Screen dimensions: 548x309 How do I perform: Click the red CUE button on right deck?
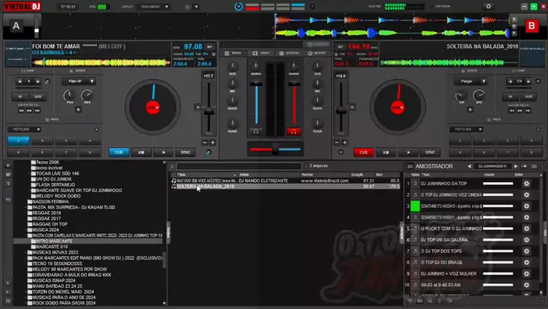pyautogui.click(x=364, y=153)
